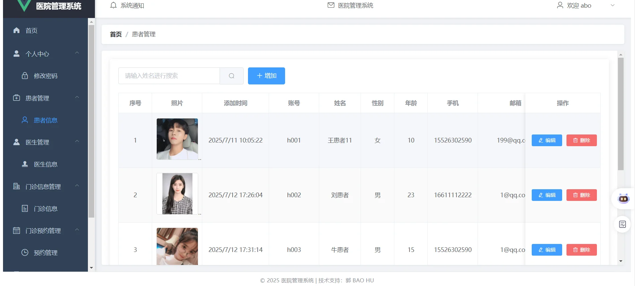
Task: Open 医生信息 menu item
Action: point(45,164)
